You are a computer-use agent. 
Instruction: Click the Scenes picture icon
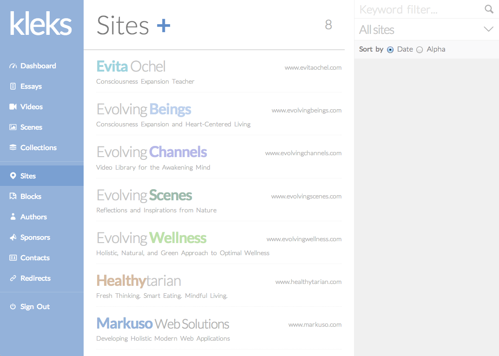(x=13, y=127)
